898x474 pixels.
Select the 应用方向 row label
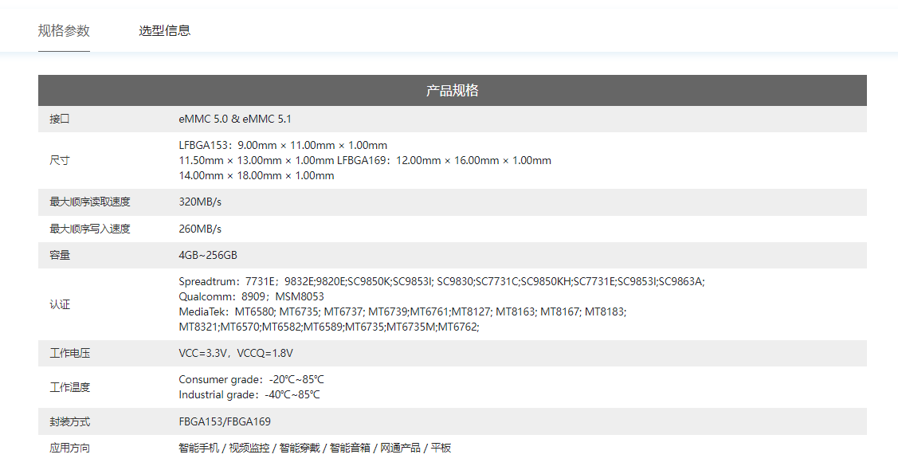(x=70, y=449)
